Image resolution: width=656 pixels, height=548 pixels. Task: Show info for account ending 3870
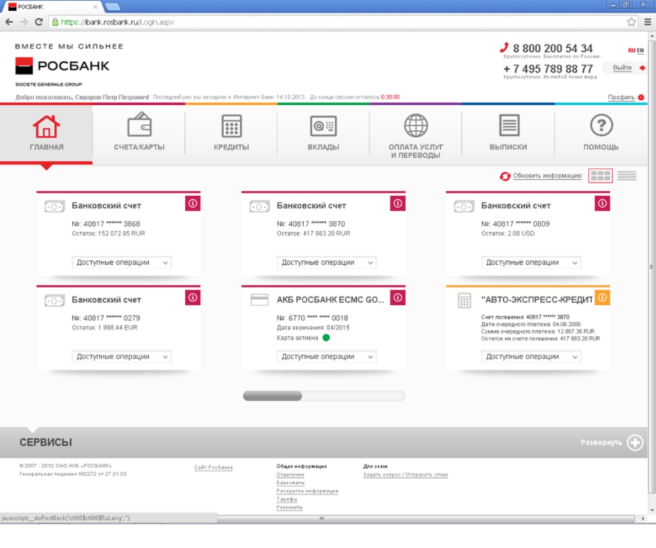pos(398,204)
